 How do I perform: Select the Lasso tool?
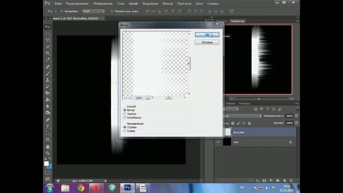(48, 40)
